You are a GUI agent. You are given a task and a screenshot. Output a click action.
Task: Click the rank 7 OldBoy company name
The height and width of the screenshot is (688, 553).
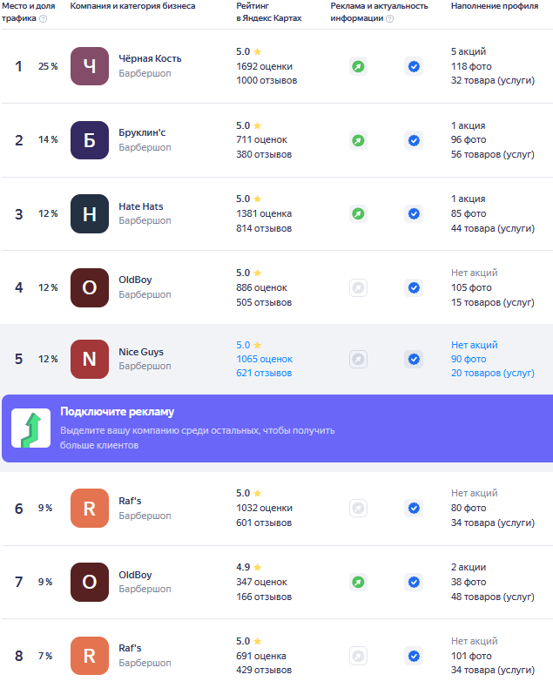click(x=135, y=575)
